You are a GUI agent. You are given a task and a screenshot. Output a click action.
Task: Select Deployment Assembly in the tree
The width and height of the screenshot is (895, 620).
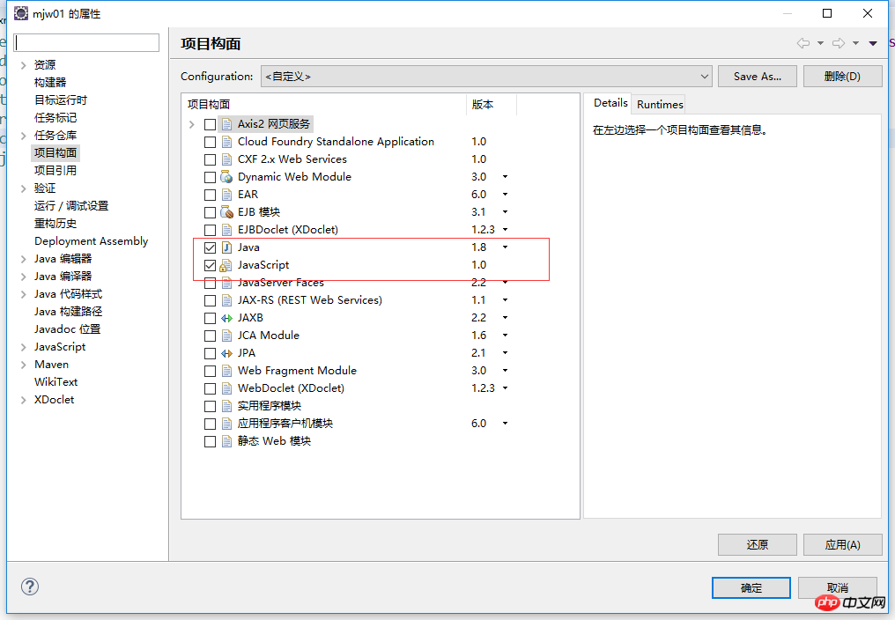(x=92, y=241)
